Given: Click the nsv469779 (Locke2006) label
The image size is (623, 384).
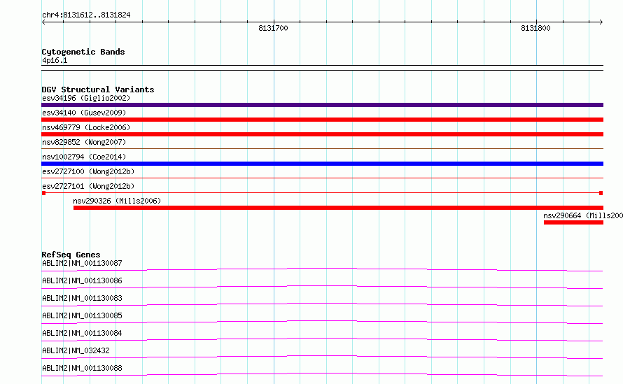Looking at the screenshot, I should pos(86,127).
